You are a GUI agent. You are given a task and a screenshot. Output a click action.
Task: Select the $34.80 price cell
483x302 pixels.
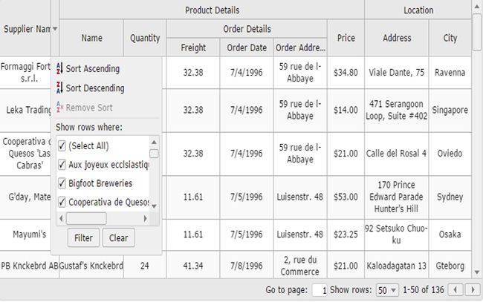point(346,73)
